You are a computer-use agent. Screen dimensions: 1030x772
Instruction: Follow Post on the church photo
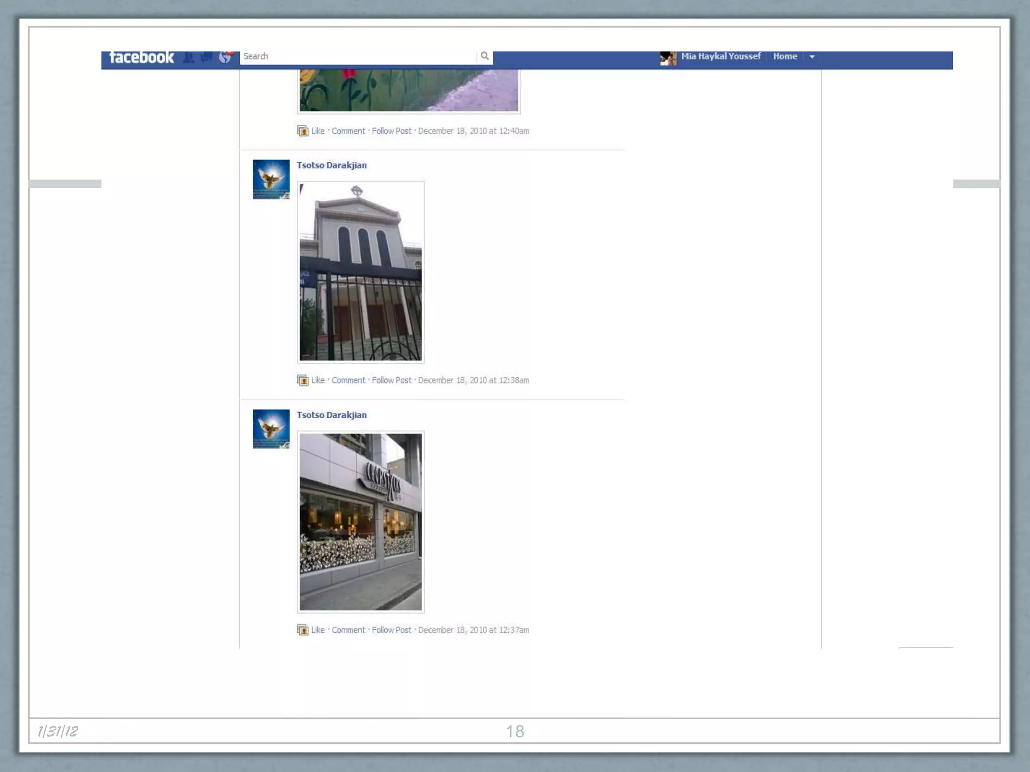click(x=391, y=380)
